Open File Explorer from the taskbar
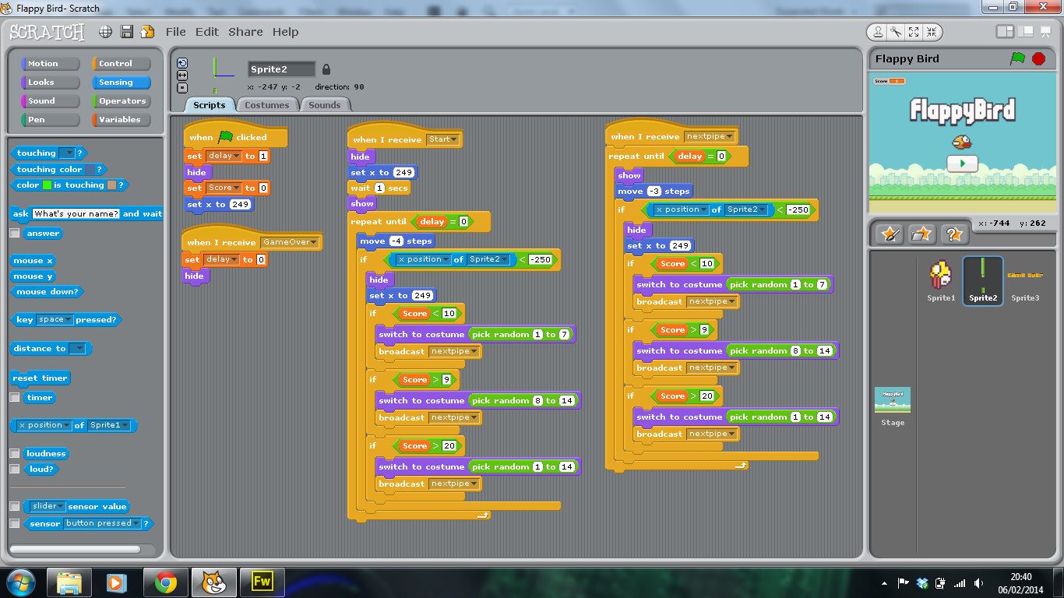Screen dimensions: 1064x598 click(x=69, y=582)
